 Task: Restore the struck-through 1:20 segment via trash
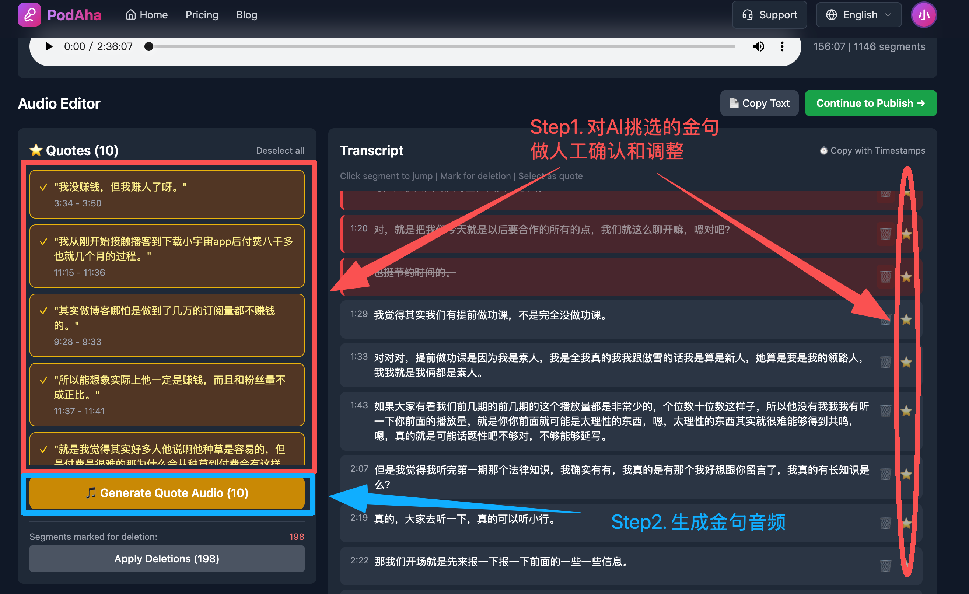click(885, 234)
